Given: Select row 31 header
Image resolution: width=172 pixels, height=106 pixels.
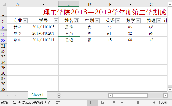Looking at the screenshot, I should pos(3,46).
